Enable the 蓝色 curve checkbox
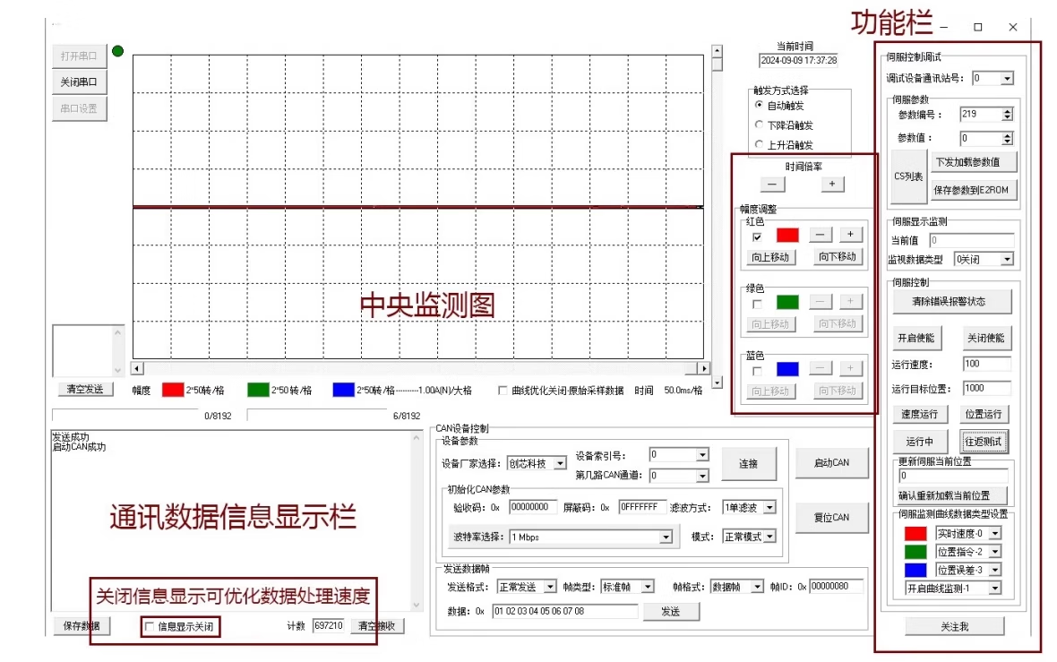Image resolution: width=1057 pixels, height=662 pixels. 757,371
